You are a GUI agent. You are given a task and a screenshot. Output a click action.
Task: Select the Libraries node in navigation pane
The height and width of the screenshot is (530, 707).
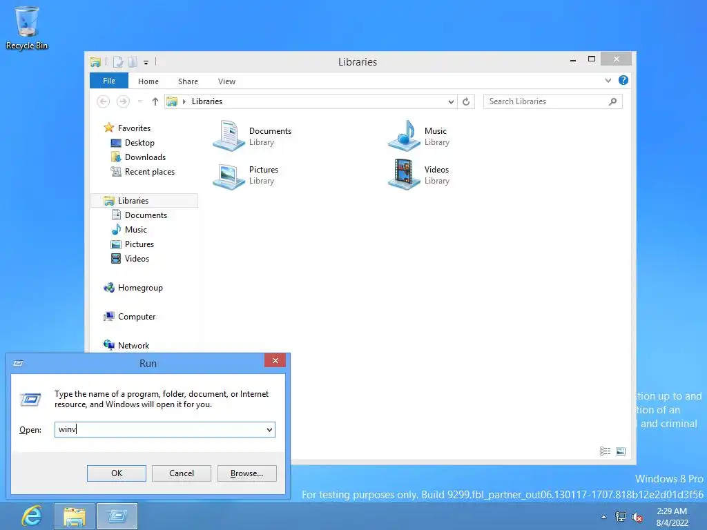coord(144,201)
